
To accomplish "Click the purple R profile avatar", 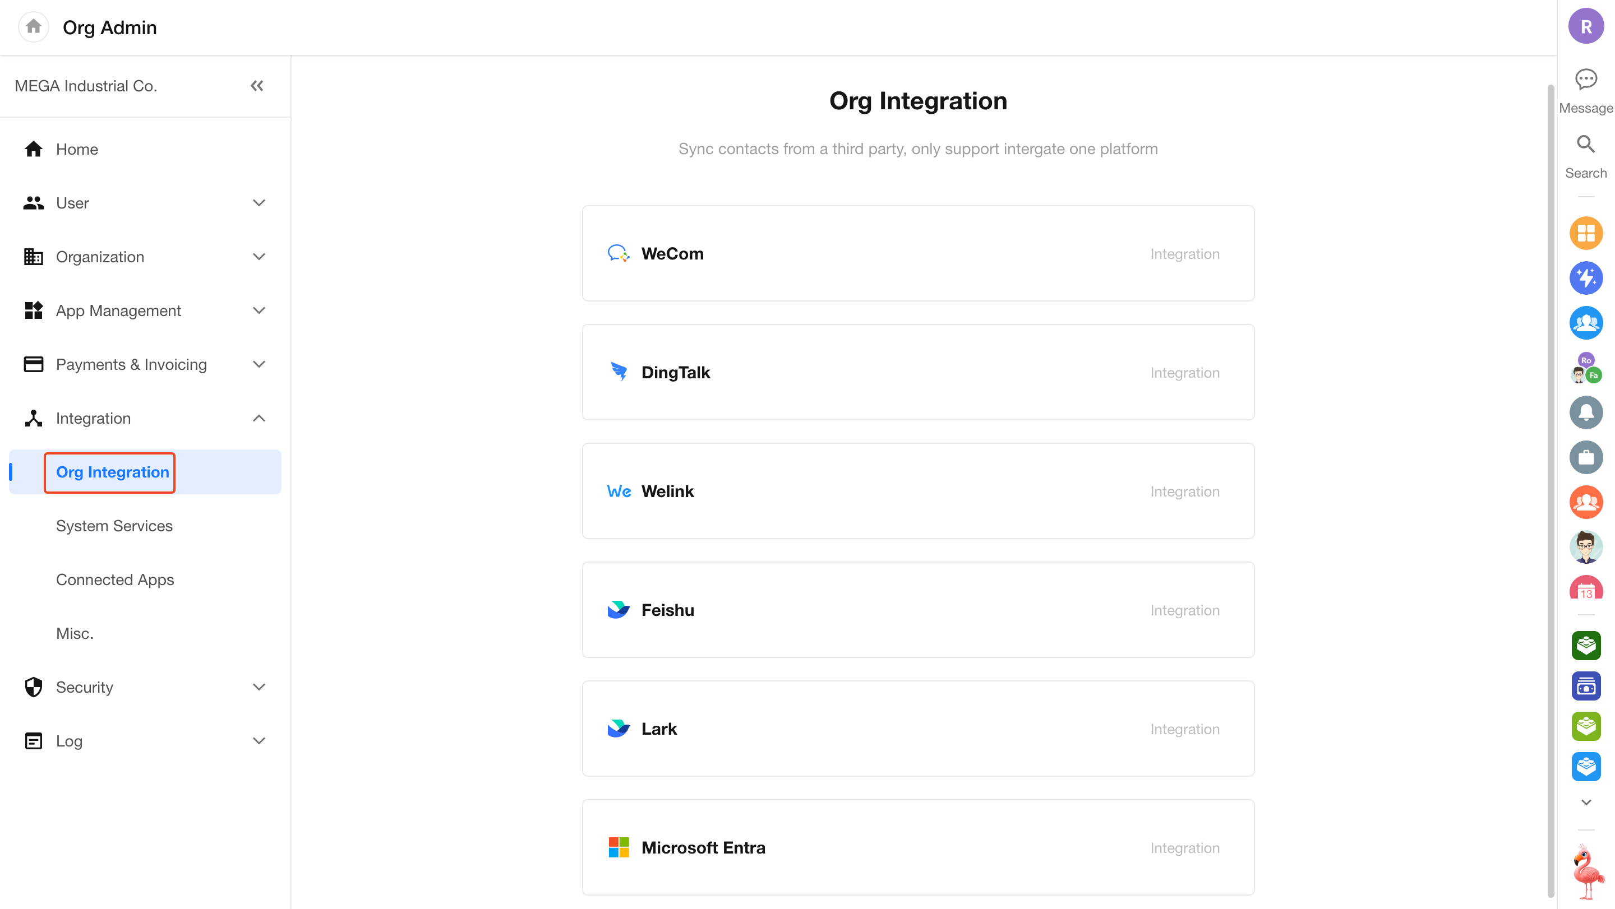I will [1585, 27].
